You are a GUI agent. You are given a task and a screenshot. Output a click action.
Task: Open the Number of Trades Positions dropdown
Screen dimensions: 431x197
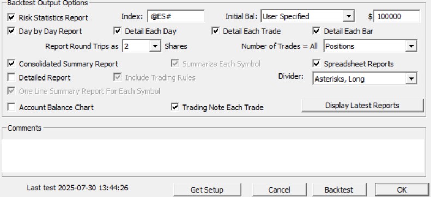(411, 46)
